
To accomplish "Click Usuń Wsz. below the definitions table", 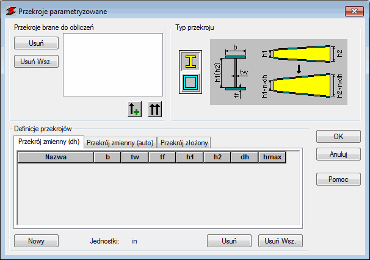I will [x=280, y=241].
